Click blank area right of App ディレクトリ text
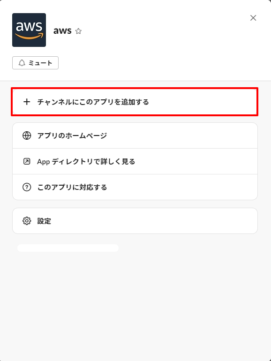271x361 pixels. (196, 161)
